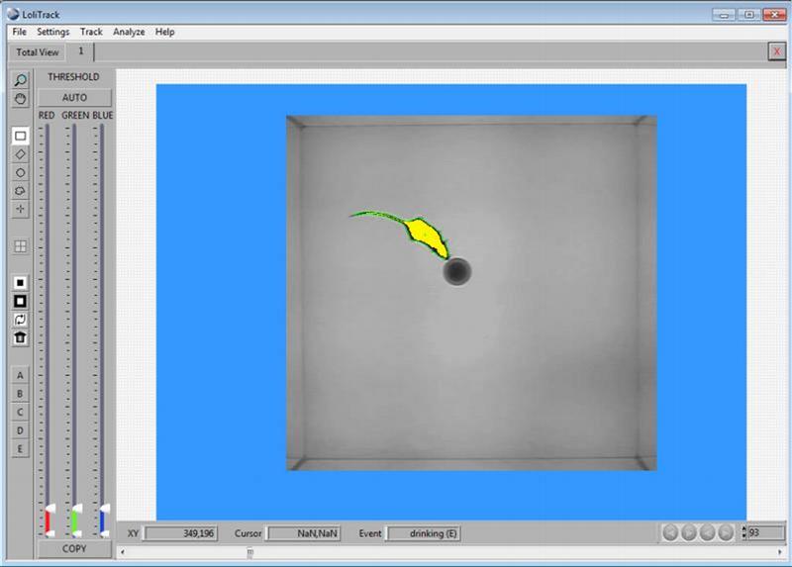Click the XY coordinates field 349,196
Screen dimensions: 792x567
pos(181,533)
